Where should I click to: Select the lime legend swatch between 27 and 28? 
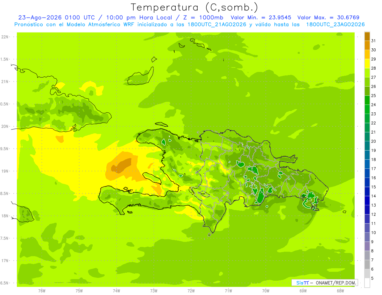[x=367, y=73]
